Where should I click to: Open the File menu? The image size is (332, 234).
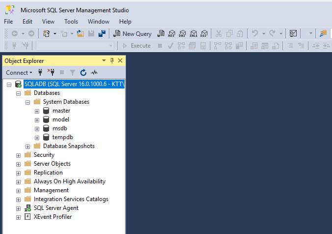tap(8, 22)
